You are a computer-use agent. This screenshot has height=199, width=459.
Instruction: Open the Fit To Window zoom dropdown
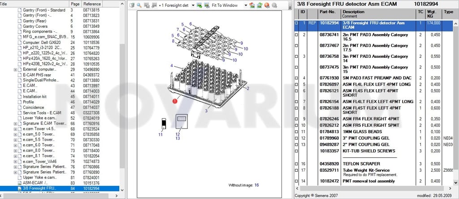pyautogui.click(x=246, y=5)
